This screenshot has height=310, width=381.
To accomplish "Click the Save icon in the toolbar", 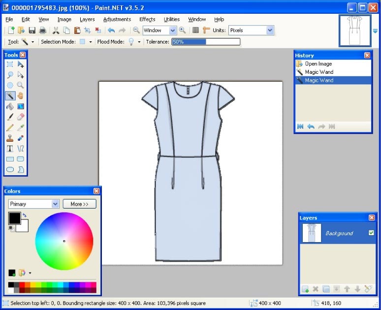I will tap(32, 31).
